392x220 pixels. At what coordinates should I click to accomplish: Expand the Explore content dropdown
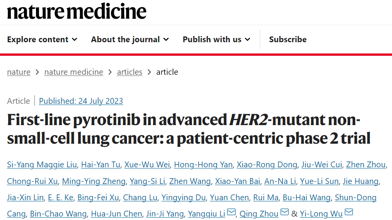click(42, 40)
